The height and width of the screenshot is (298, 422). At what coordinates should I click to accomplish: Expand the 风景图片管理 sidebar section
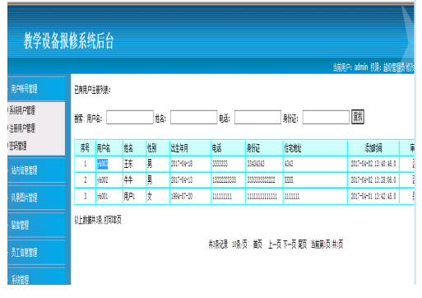point(24,198)
